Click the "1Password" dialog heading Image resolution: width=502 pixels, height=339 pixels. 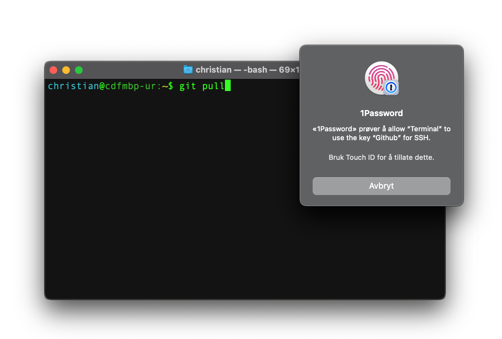click(x=381, y=113)
